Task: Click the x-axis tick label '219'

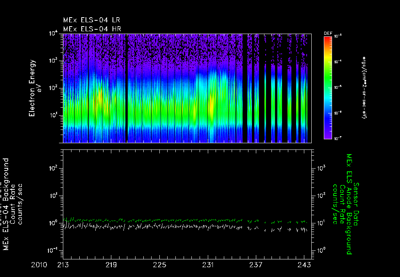Action: coord(111,265)
